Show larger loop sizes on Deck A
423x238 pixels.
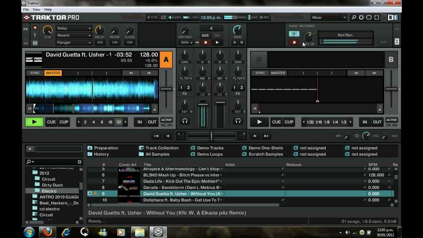click(x=125, y=122)
